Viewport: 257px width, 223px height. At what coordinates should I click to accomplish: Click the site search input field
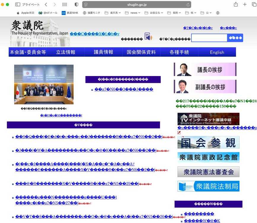click(x=209, y=38)
